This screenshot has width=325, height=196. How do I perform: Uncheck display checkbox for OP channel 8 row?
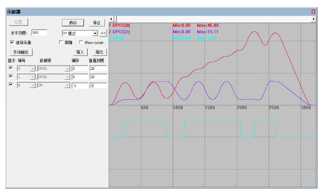coord(11,84)
